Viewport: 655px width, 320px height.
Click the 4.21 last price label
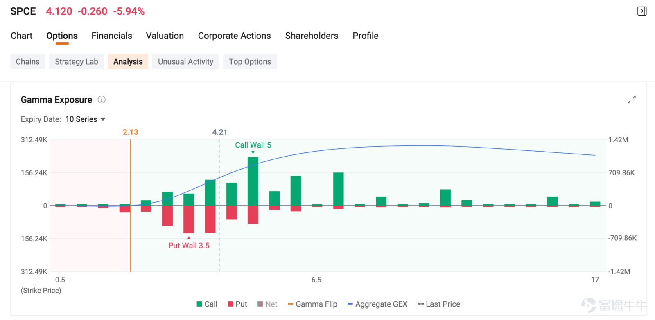(219, 132)
